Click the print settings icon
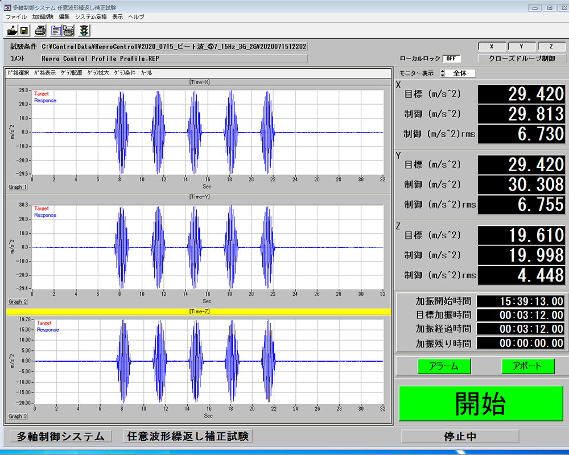The height and width of the screenshot is (455, 569). coord(68,31)
